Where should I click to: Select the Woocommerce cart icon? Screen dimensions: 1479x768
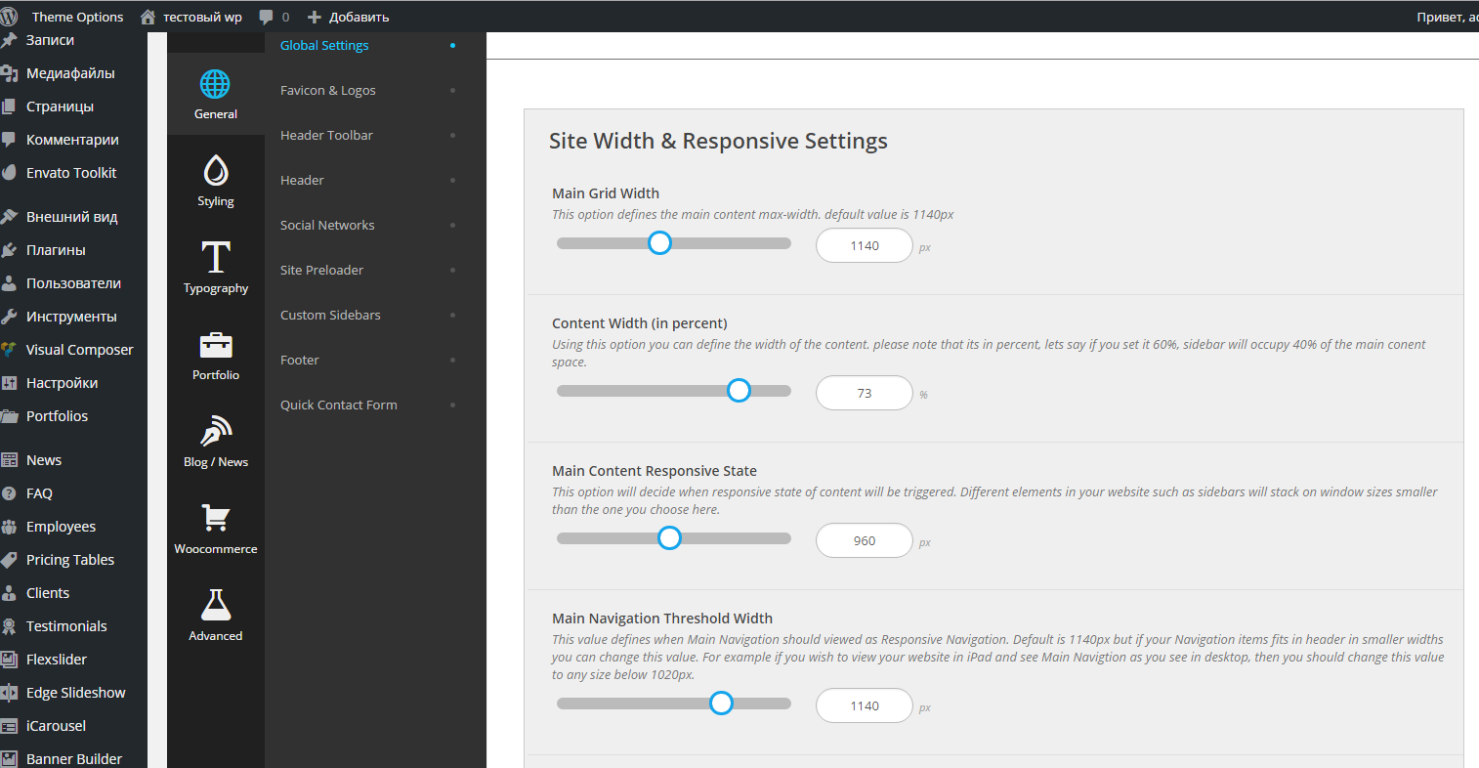pyautogui.click(x=215, y=518)
